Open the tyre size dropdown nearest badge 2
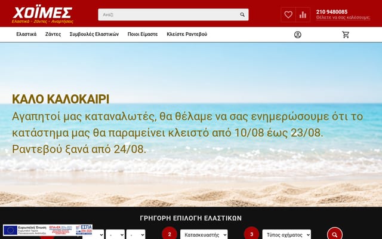 (135, 235)
